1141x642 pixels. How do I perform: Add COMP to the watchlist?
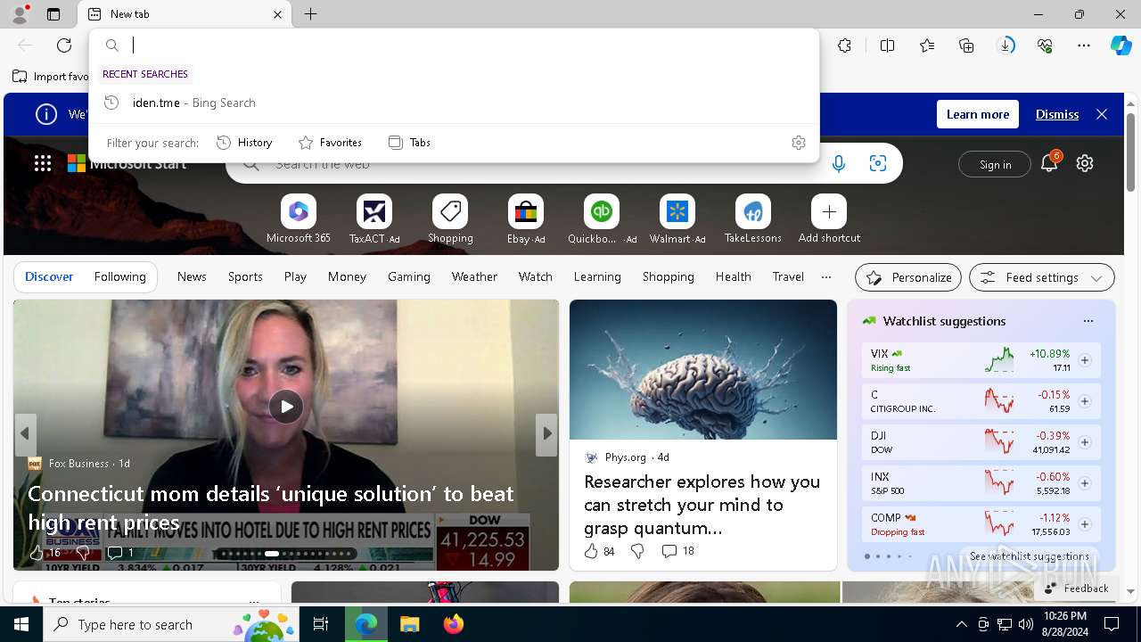click(1085, 524)
